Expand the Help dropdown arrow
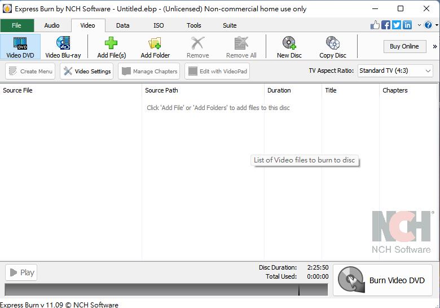The height and width of the screenshot is (308, 440). coord(437,25)
